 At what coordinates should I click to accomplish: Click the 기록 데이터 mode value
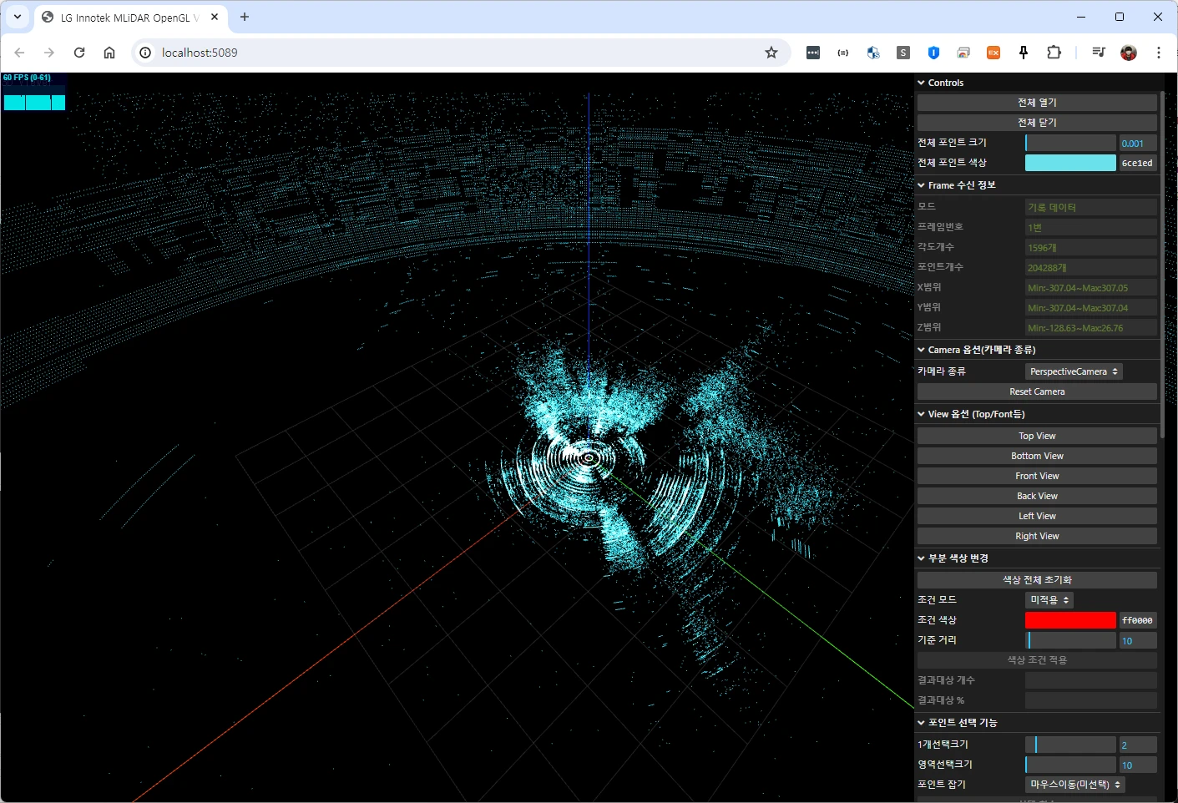coord(1091,207)
